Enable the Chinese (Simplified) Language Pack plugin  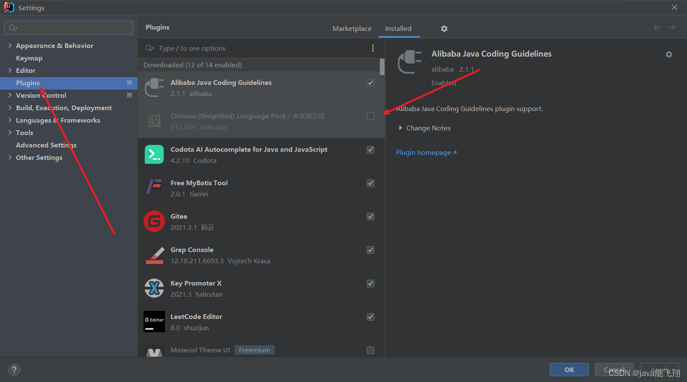370,116
